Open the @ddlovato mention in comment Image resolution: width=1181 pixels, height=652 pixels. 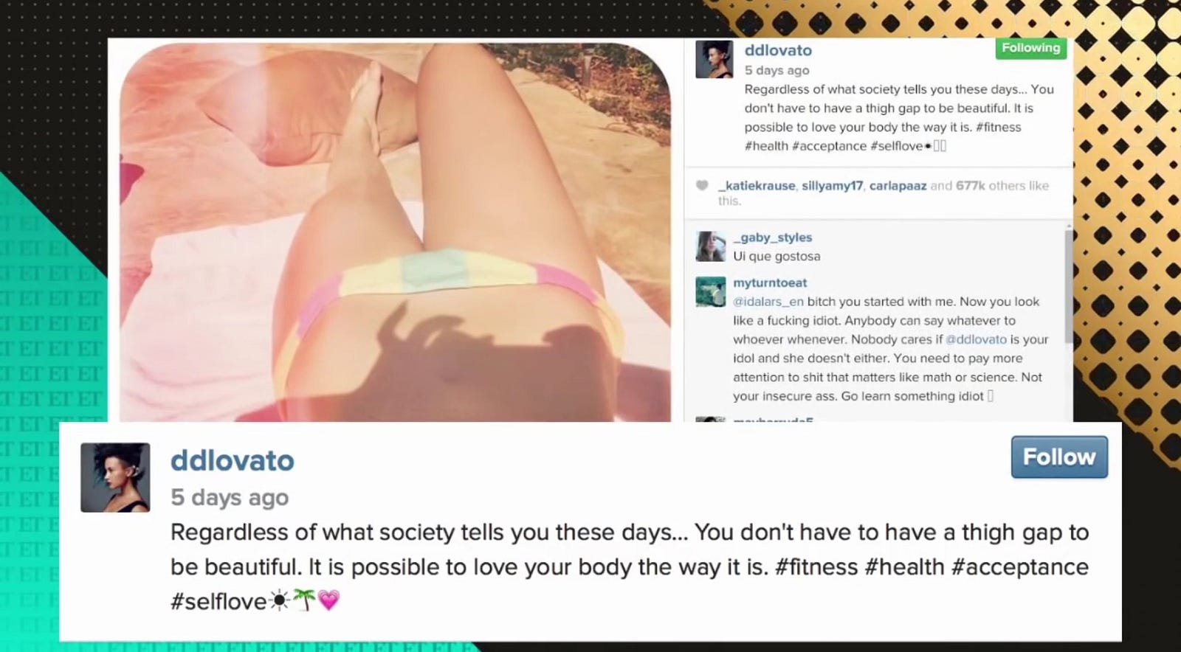tap(976, 339)
